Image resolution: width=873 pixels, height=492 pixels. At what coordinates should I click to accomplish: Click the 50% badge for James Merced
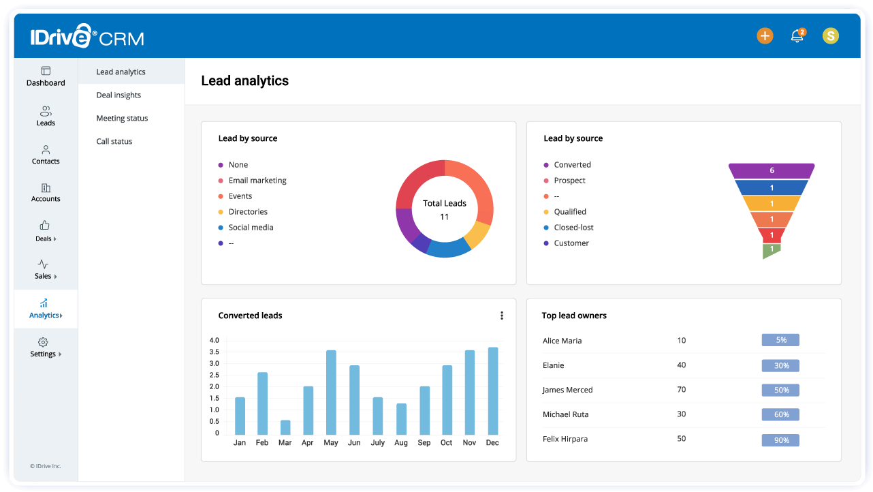(x=780, y=390)
